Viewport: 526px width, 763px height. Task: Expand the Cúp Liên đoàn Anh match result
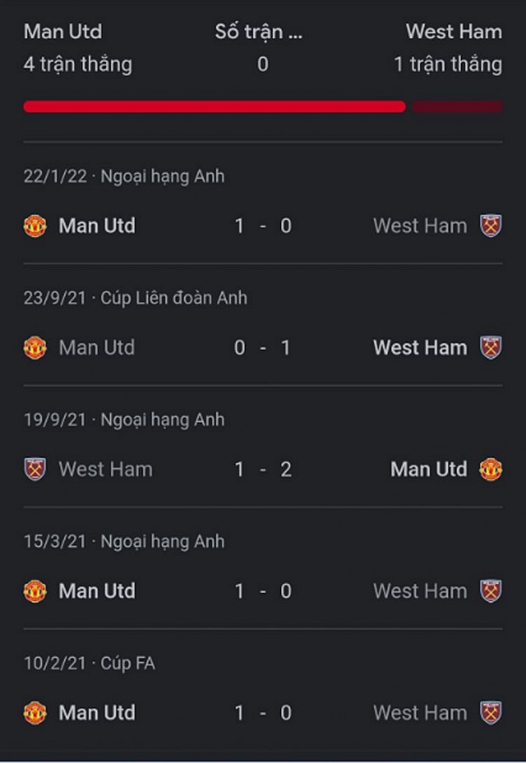tap(263, 348)
